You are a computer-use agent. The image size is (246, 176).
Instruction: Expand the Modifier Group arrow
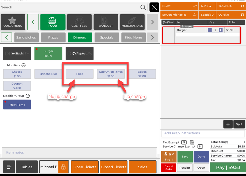pos(28,96)
